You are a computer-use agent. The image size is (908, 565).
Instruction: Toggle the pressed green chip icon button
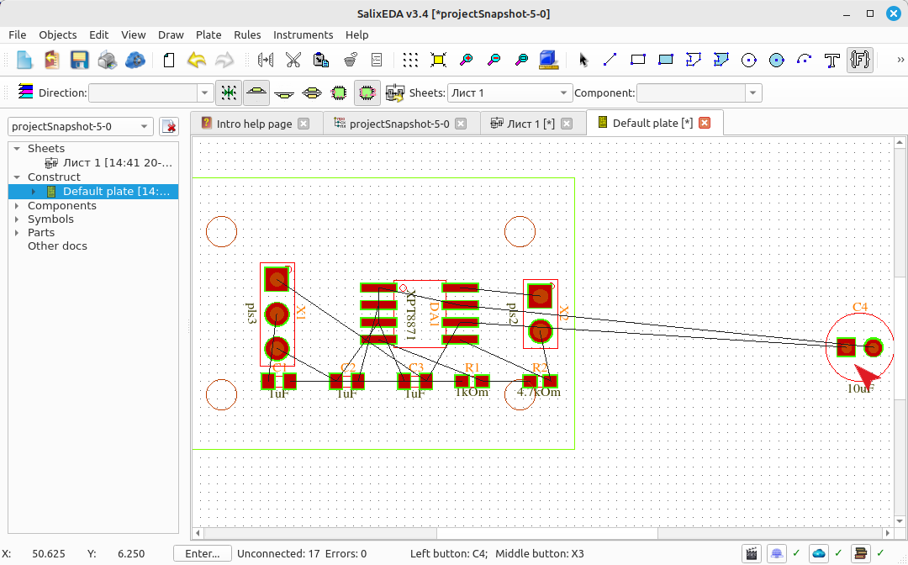(367, 92)
